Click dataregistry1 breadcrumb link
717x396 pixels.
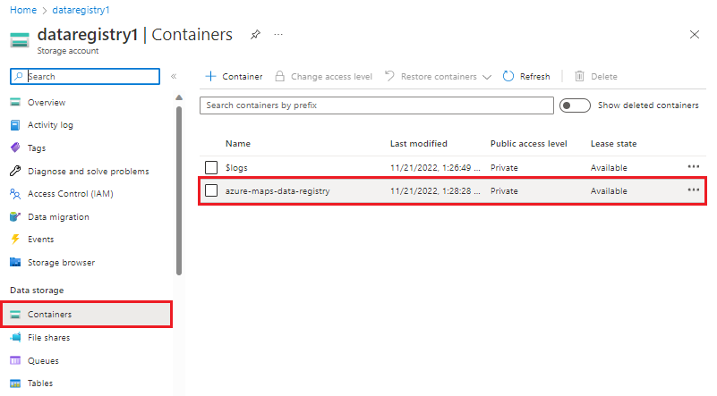81,10
